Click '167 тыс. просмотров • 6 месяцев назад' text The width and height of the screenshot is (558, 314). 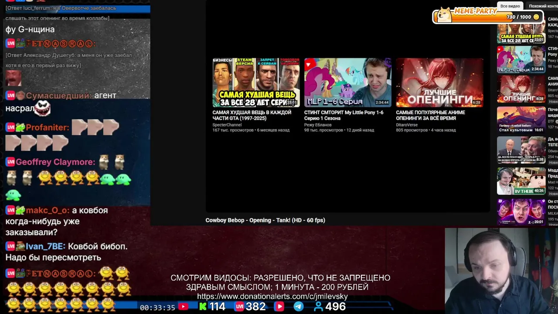(x=251, y=130)
